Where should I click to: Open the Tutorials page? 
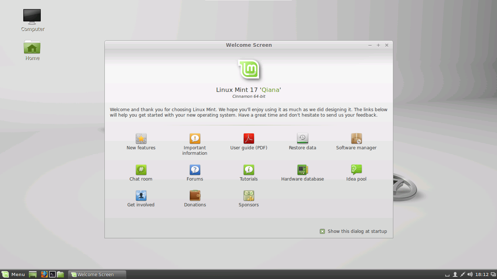tap(249, 173)
